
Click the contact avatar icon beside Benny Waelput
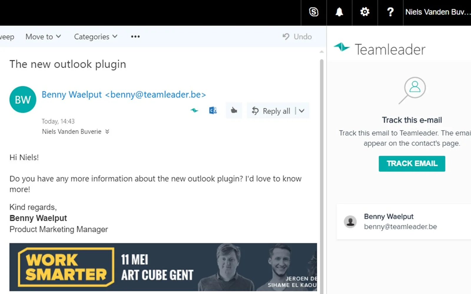[350, 222]
